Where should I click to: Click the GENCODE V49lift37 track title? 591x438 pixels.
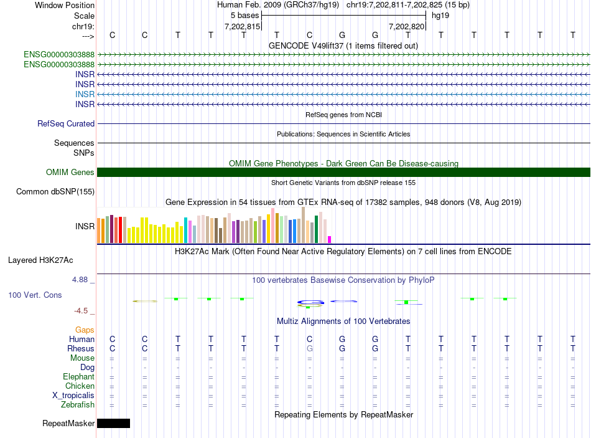pyautogui.click(x=343, y=45)
